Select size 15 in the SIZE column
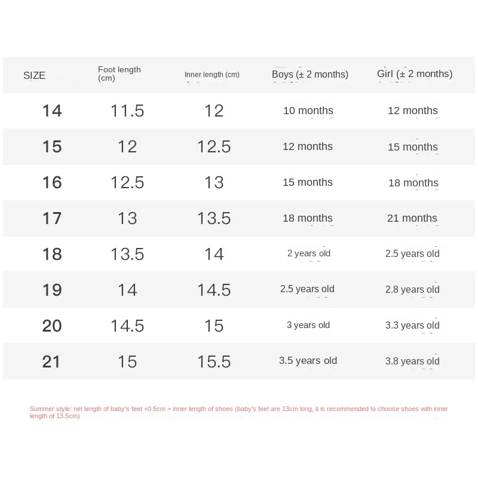 coord(52,146)
